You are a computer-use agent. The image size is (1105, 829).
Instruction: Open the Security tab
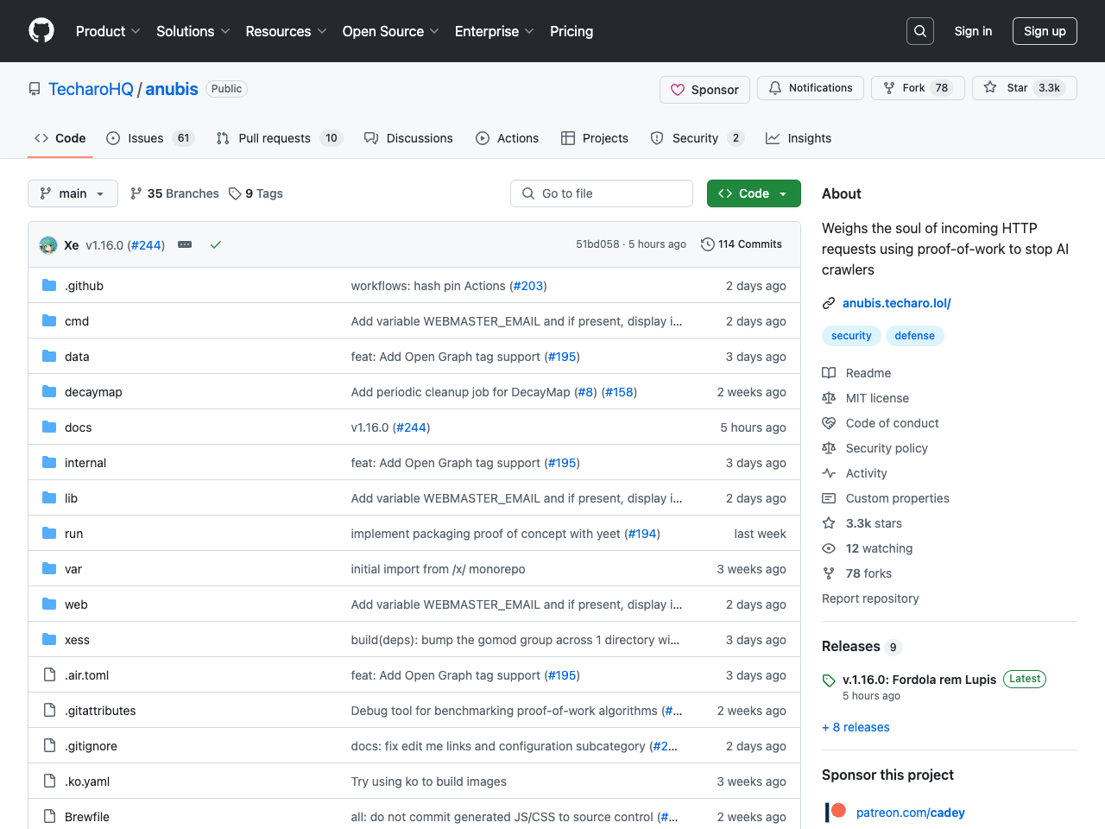click(697, 138)
